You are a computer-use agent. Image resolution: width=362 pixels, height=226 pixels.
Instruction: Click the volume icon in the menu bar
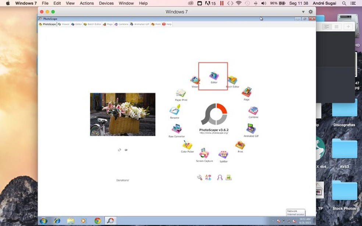pos(263,3)
